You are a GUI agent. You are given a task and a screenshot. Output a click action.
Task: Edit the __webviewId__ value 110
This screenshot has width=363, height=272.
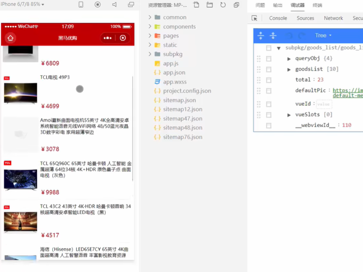[346, 125]
